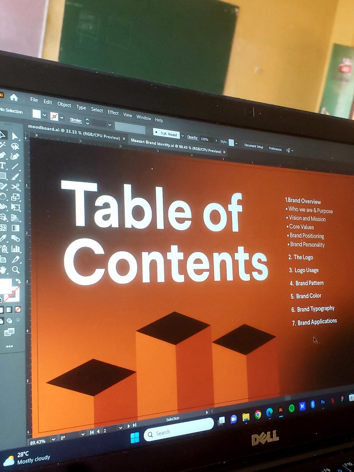
Task: Close the moodboard.ai tab
Action: [124, 139]
